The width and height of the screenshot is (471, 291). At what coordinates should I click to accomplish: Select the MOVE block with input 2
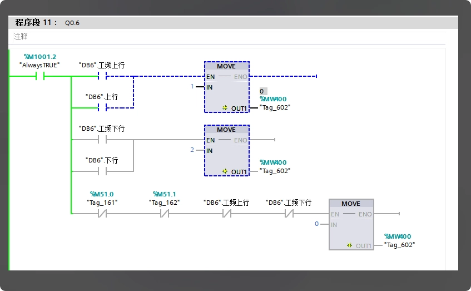[227, 151]
